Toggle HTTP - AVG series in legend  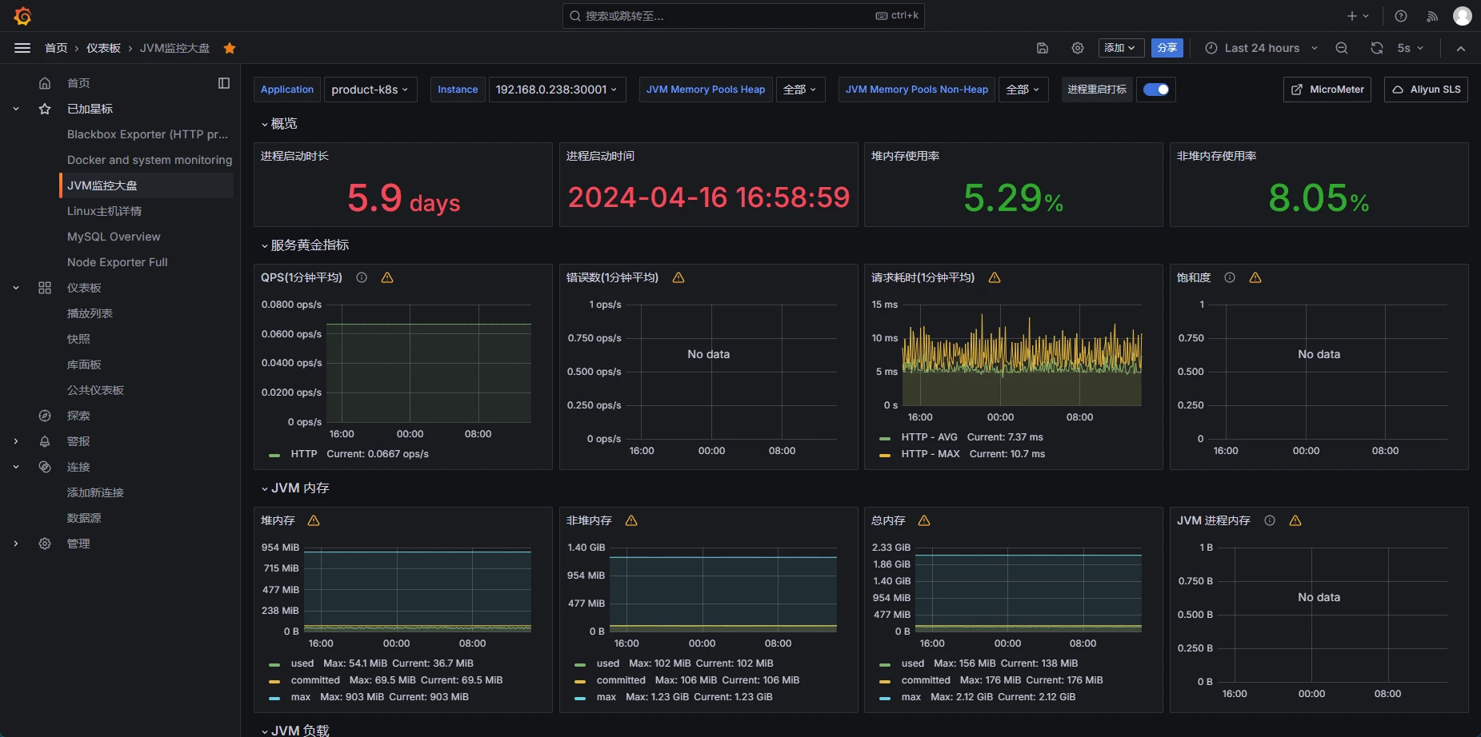click(929, 437)
